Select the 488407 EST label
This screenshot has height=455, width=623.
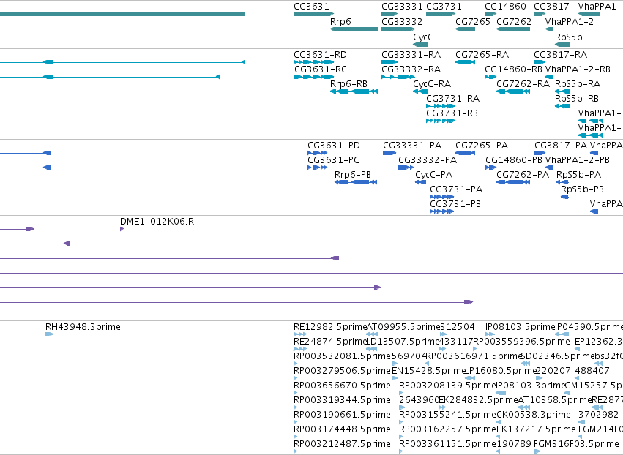click(592, 371)
